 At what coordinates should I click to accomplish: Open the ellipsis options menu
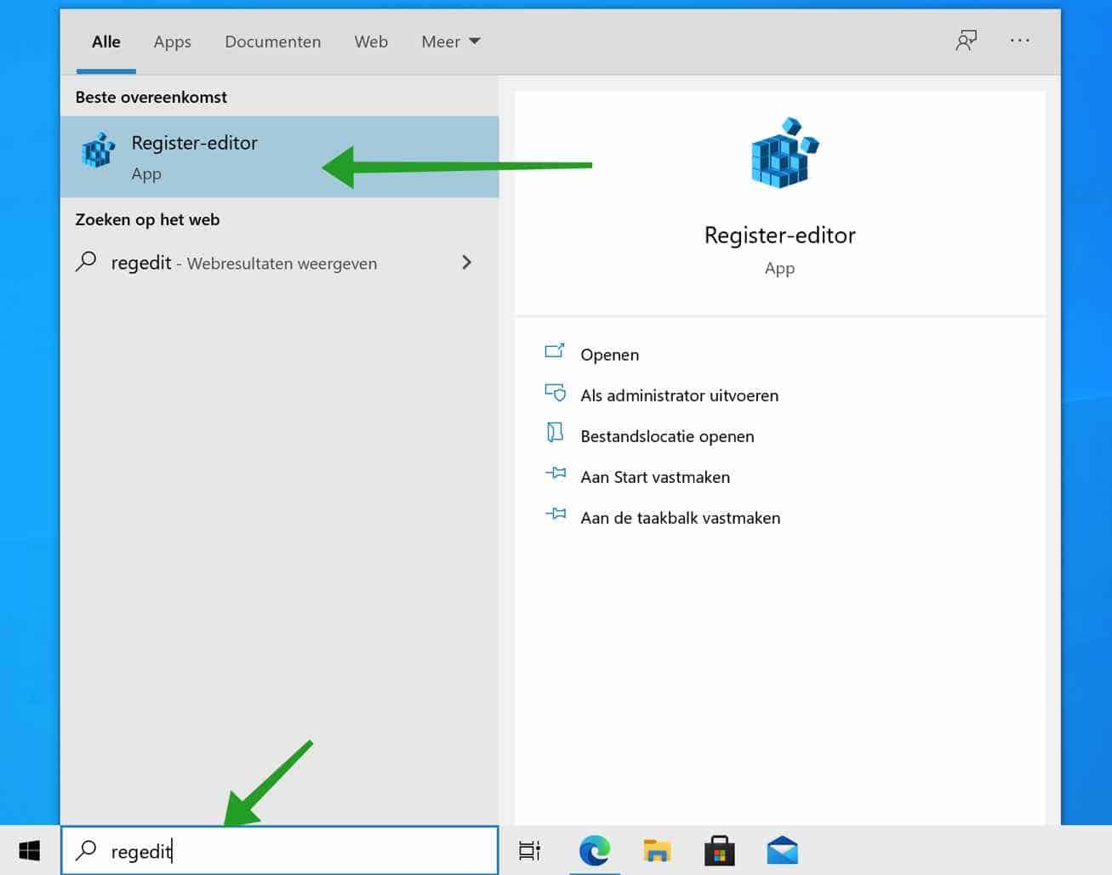pyautogui.click(x=1019, y=40)
